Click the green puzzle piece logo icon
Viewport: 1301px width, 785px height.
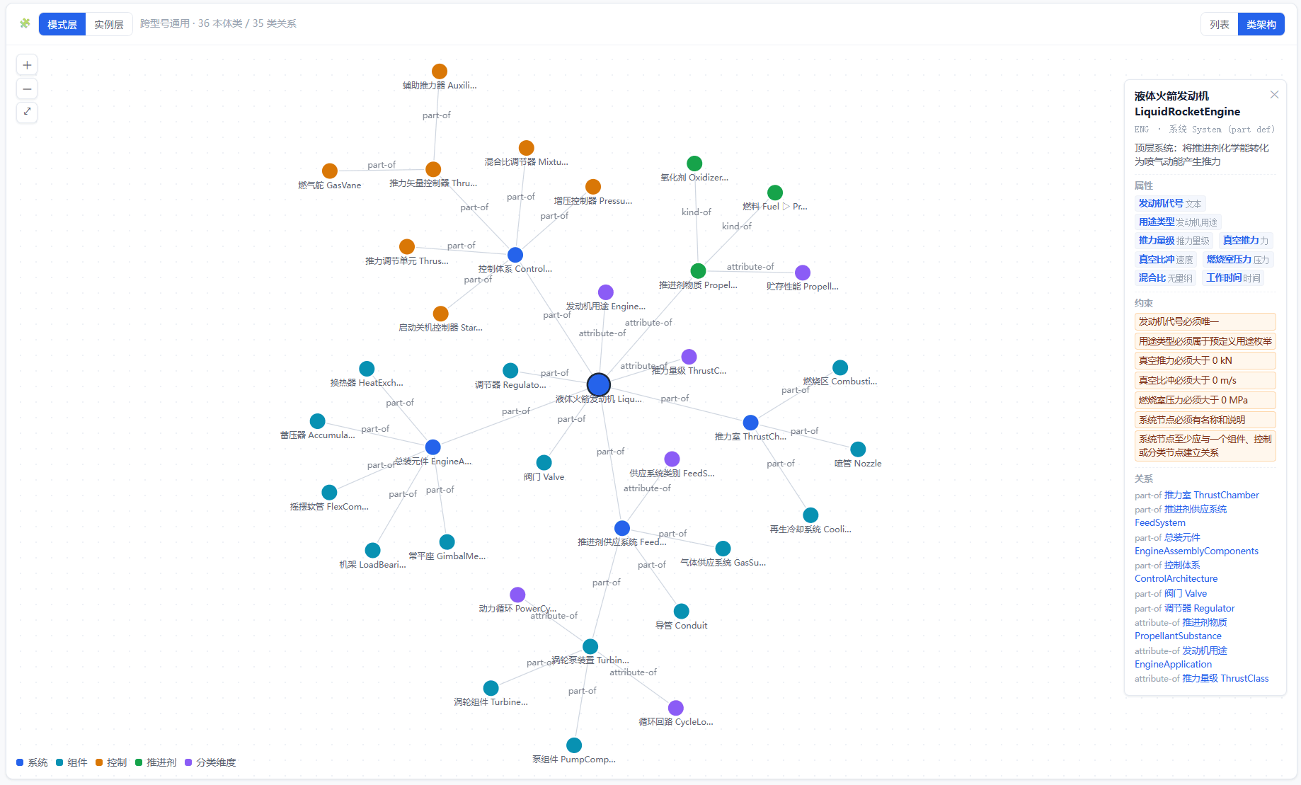coord(25,23)
